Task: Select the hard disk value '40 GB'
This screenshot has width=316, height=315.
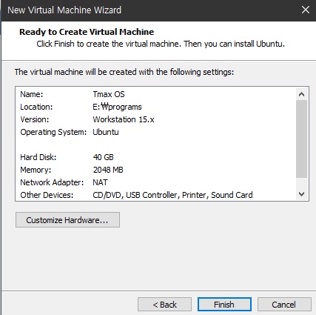Action: click(x=104, y=157)
